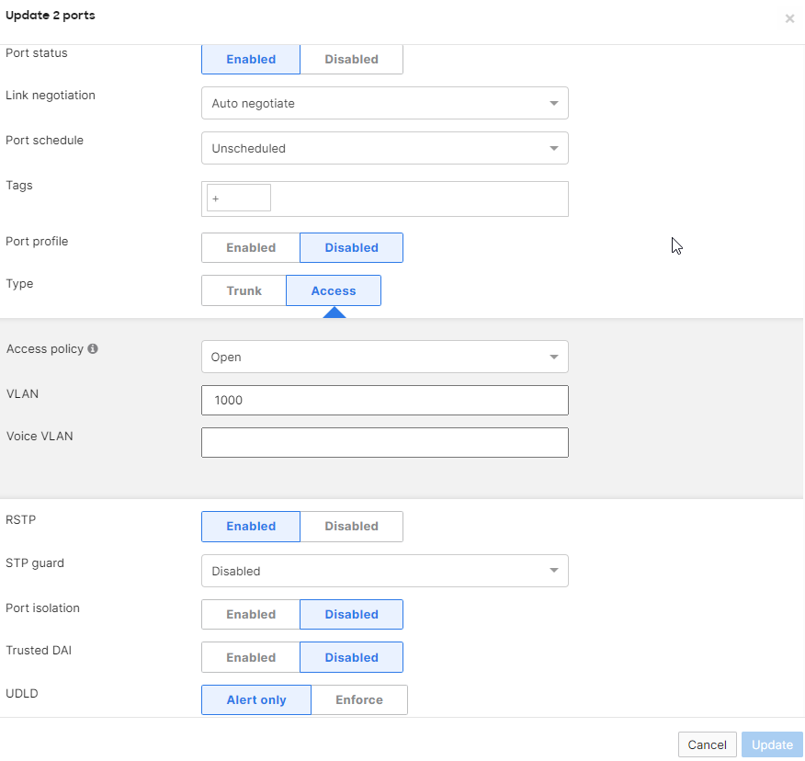Click the info icon beside Access policy
805x761 pixels.
pyautogui.click(x=91, y=349)
